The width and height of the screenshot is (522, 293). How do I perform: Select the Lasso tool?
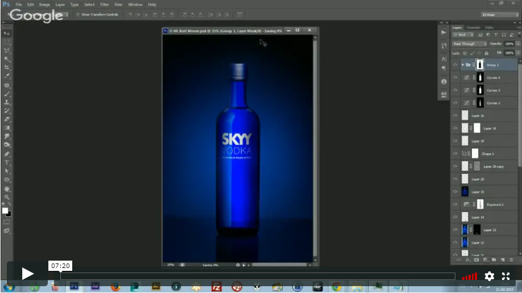coord(7,51)
